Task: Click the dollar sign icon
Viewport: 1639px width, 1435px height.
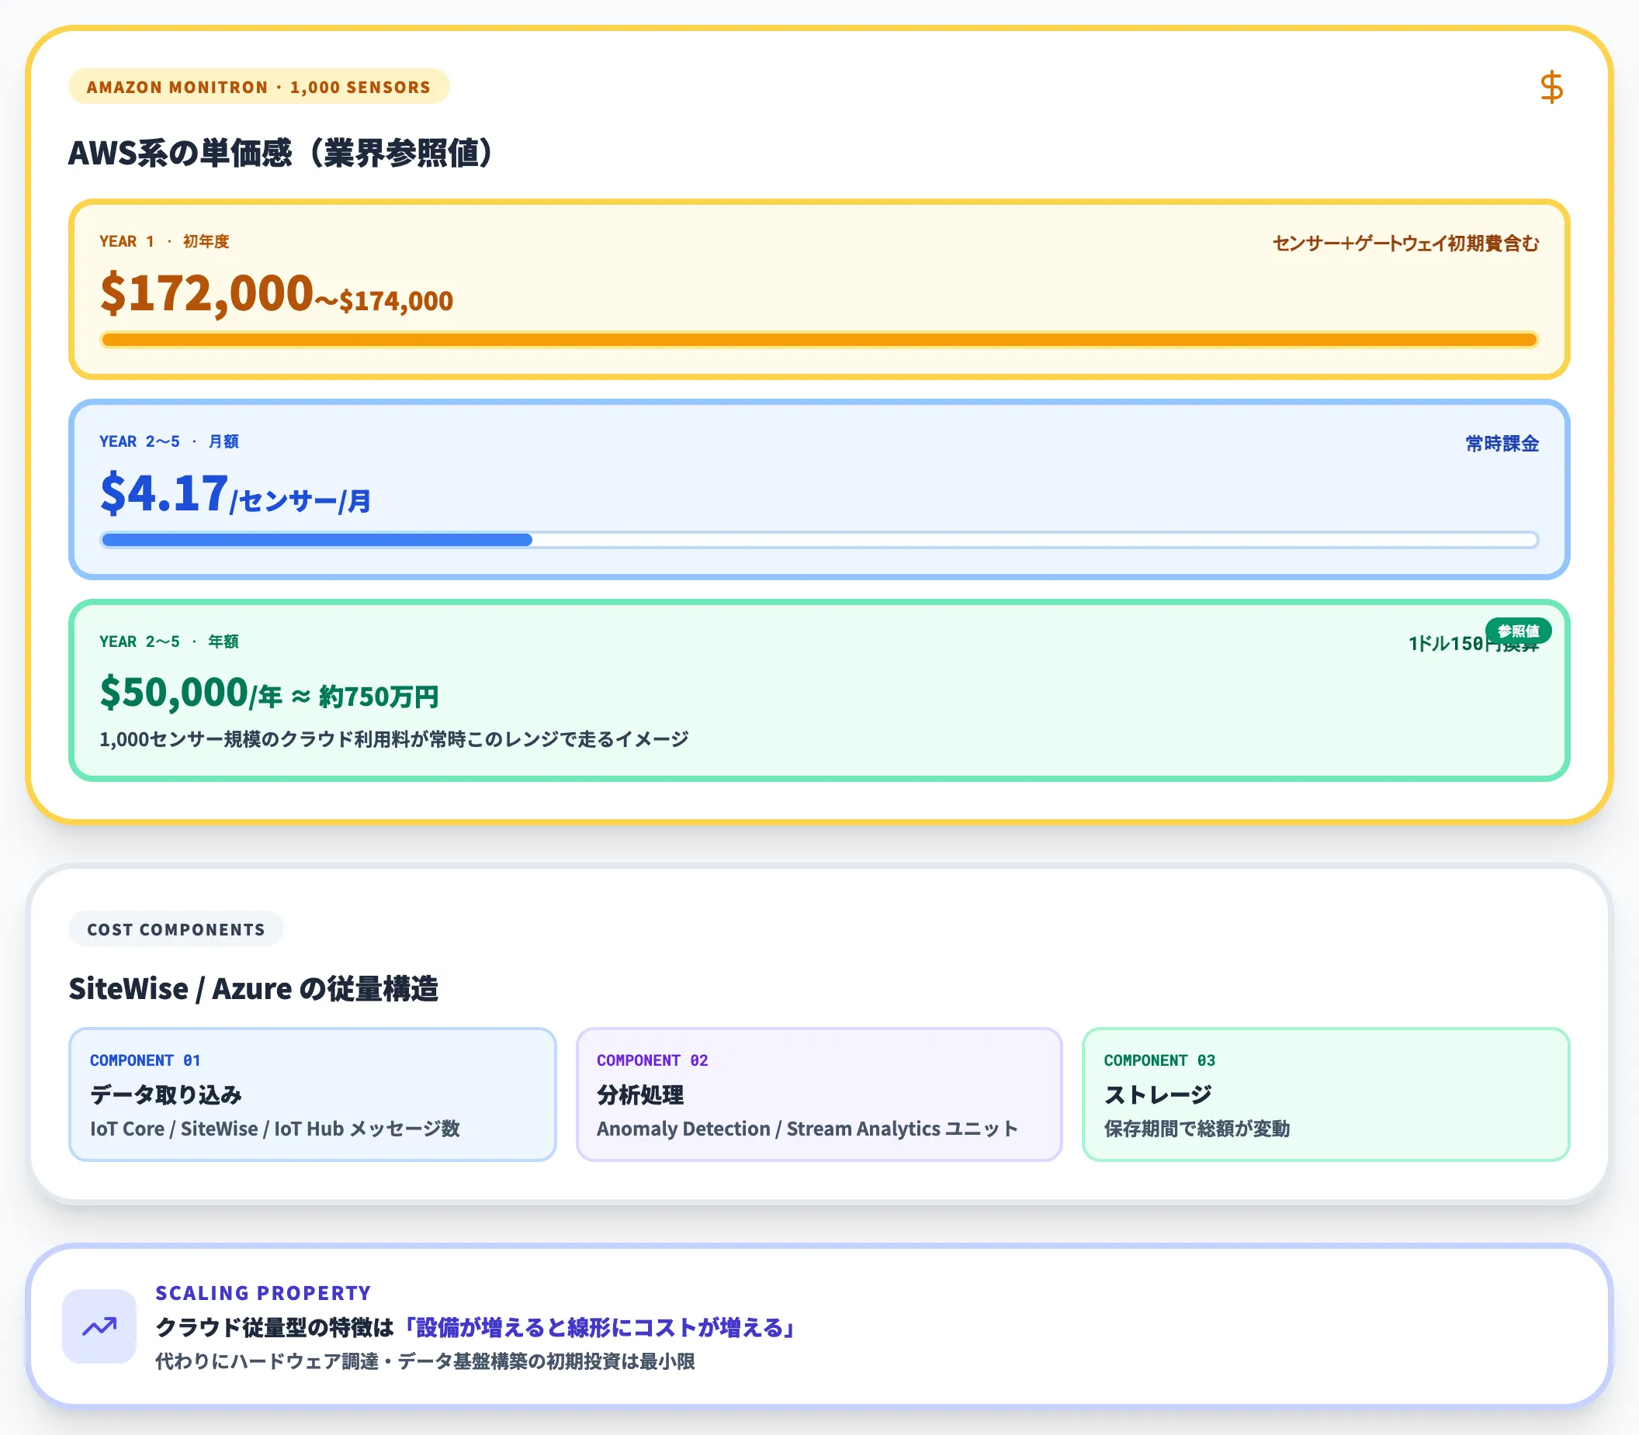Action: click(x=1551, y=86)
